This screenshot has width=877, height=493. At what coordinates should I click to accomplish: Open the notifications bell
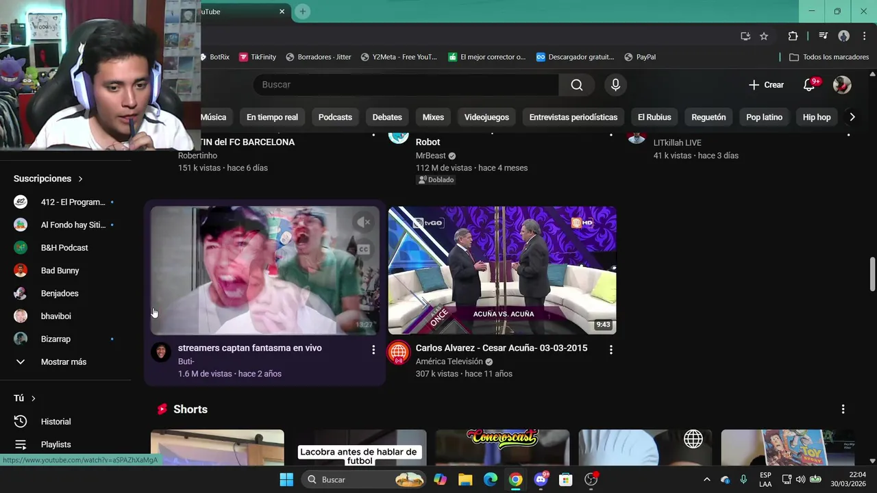tap(809, 85)
